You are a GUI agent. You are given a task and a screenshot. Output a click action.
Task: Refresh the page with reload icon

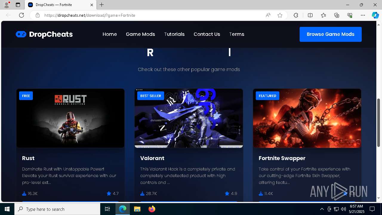point(21,15)
